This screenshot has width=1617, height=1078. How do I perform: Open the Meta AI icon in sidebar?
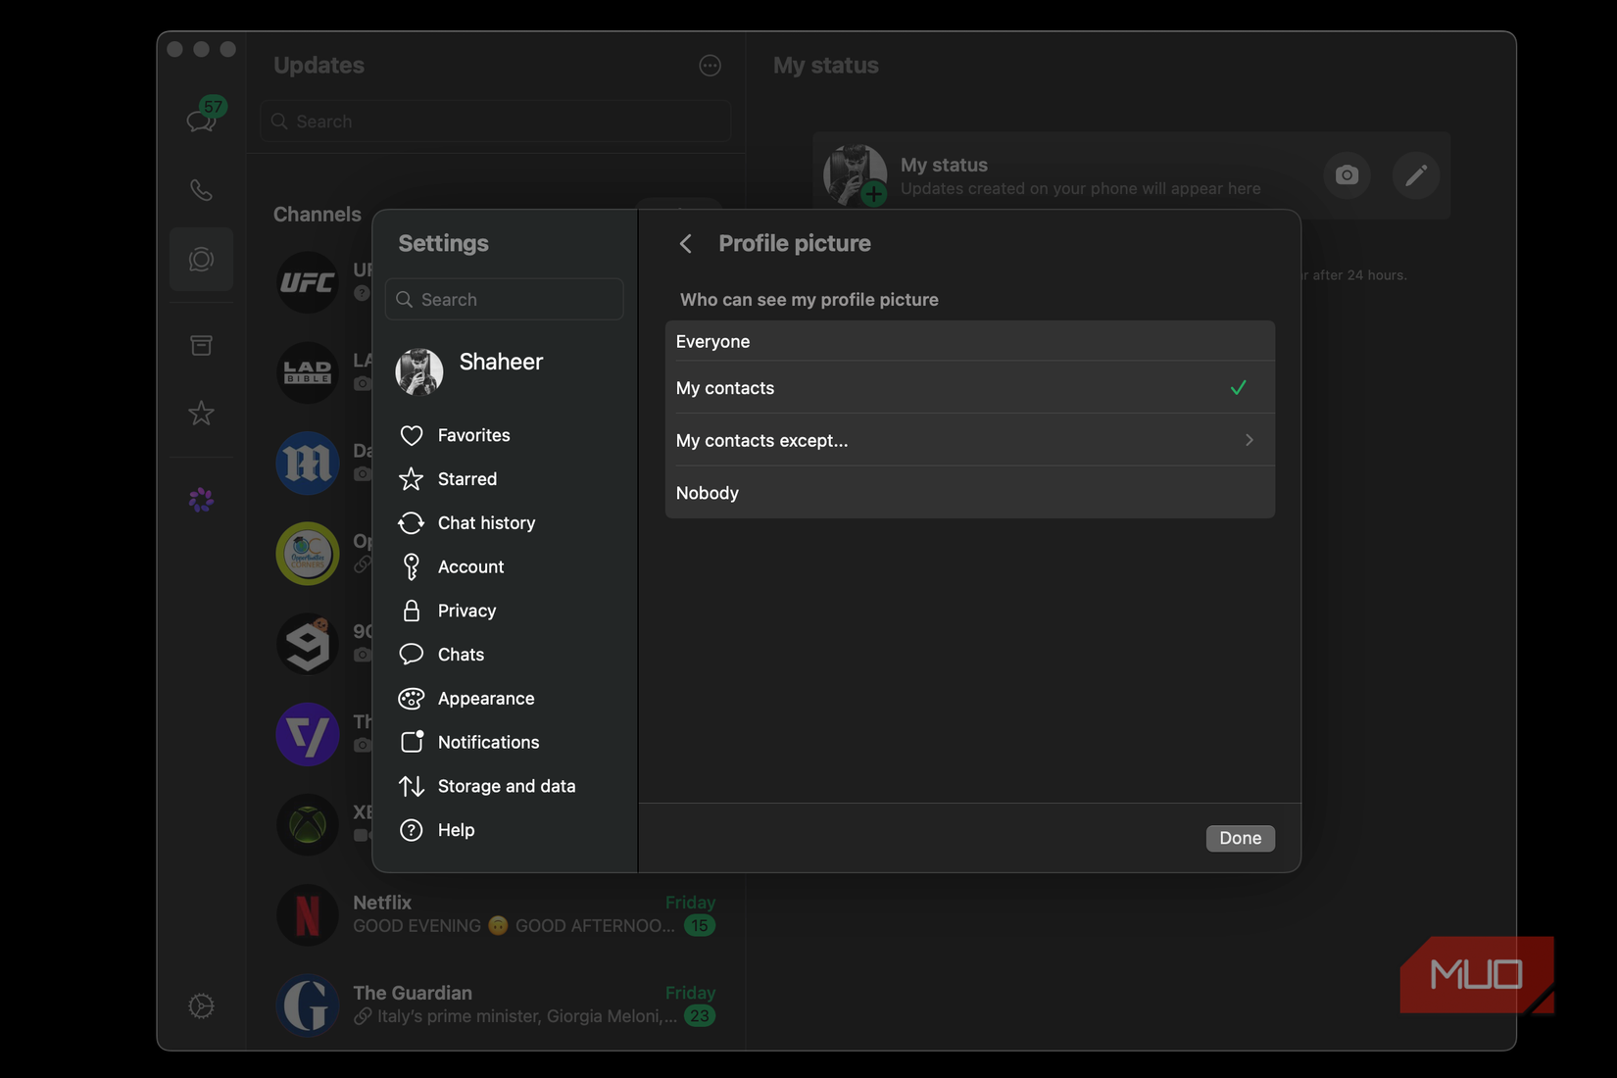pos(201,501)
